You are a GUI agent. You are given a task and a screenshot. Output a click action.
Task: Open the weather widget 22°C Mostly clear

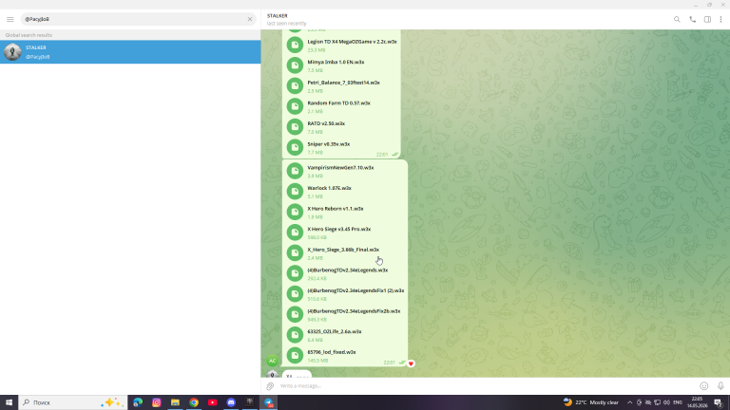coord(591,402)
